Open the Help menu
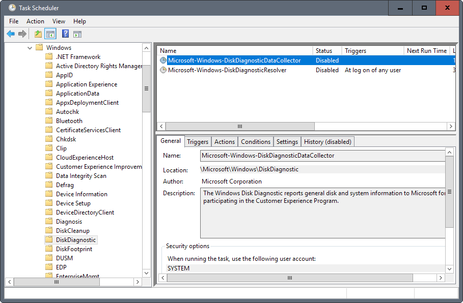 pos(80,21)
